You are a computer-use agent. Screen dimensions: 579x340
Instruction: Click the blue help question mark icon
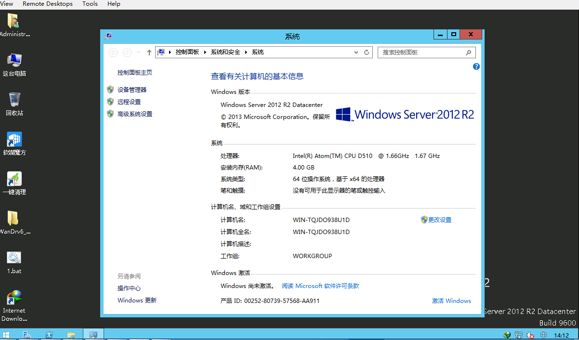[476, 66]
